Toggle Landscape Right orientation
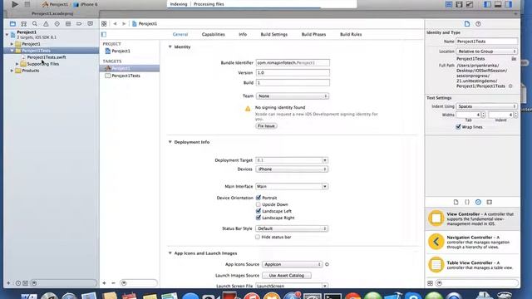Screen dimensions: 532x299 [259, 218]
